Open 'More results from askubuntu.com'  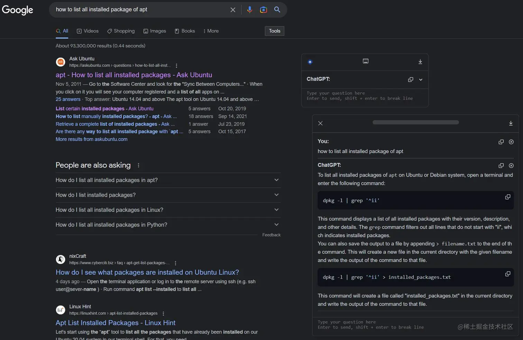[x=92, y=139]
